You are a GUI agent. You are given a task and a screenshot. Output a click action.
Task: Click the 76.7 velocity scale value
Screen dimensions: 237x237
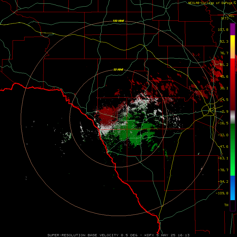click(224, 53)
